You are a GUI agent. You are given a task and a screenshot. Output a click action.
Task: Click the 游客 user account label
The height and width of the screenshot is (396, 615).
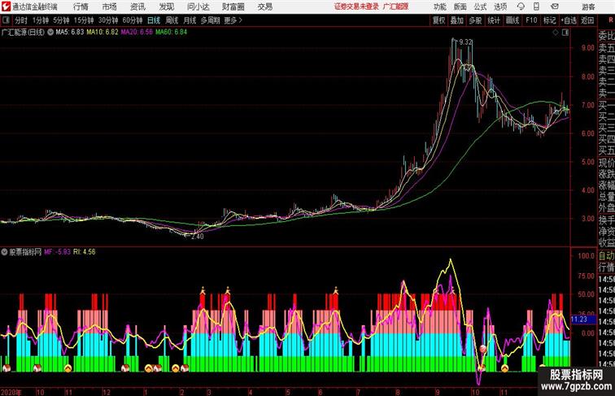tap(588, 7)
